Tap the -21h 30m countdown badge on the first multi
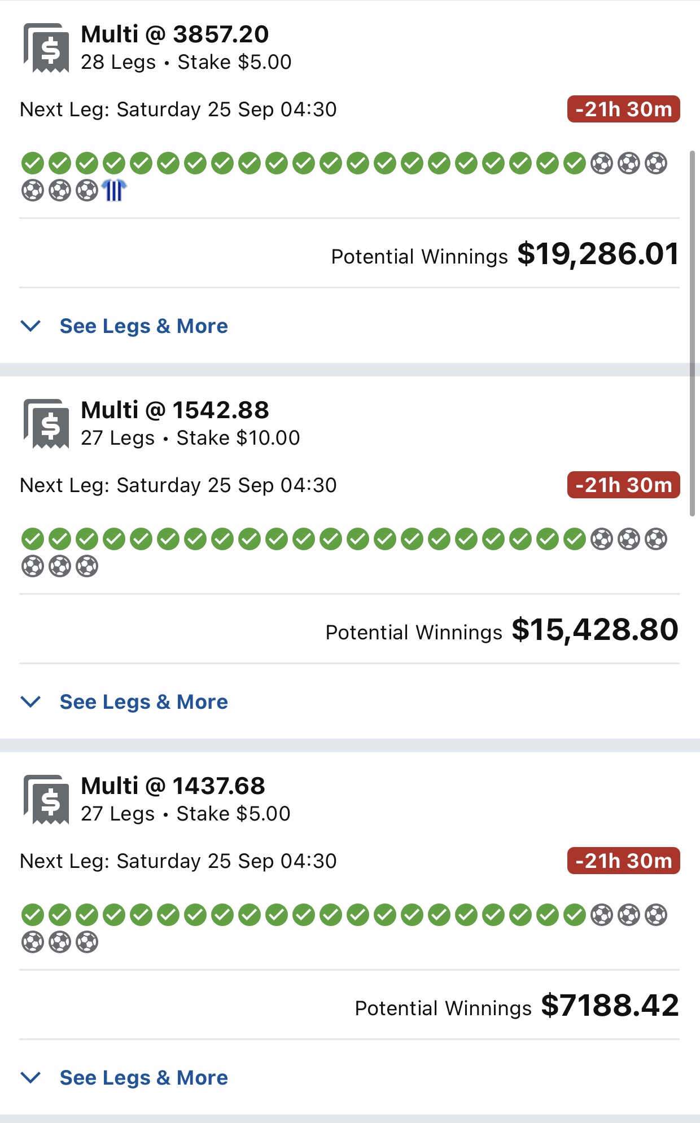Screen dimensions: 700x1123 click(624, 109)
